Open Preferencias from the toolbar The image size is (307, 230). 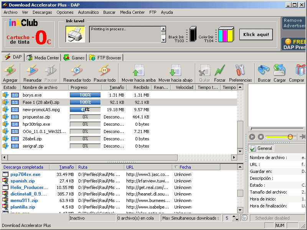(240, 71)
